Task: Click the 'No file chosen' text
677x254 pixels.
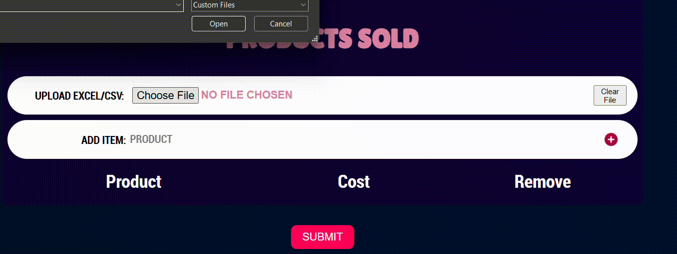Action: pos(247,95)
